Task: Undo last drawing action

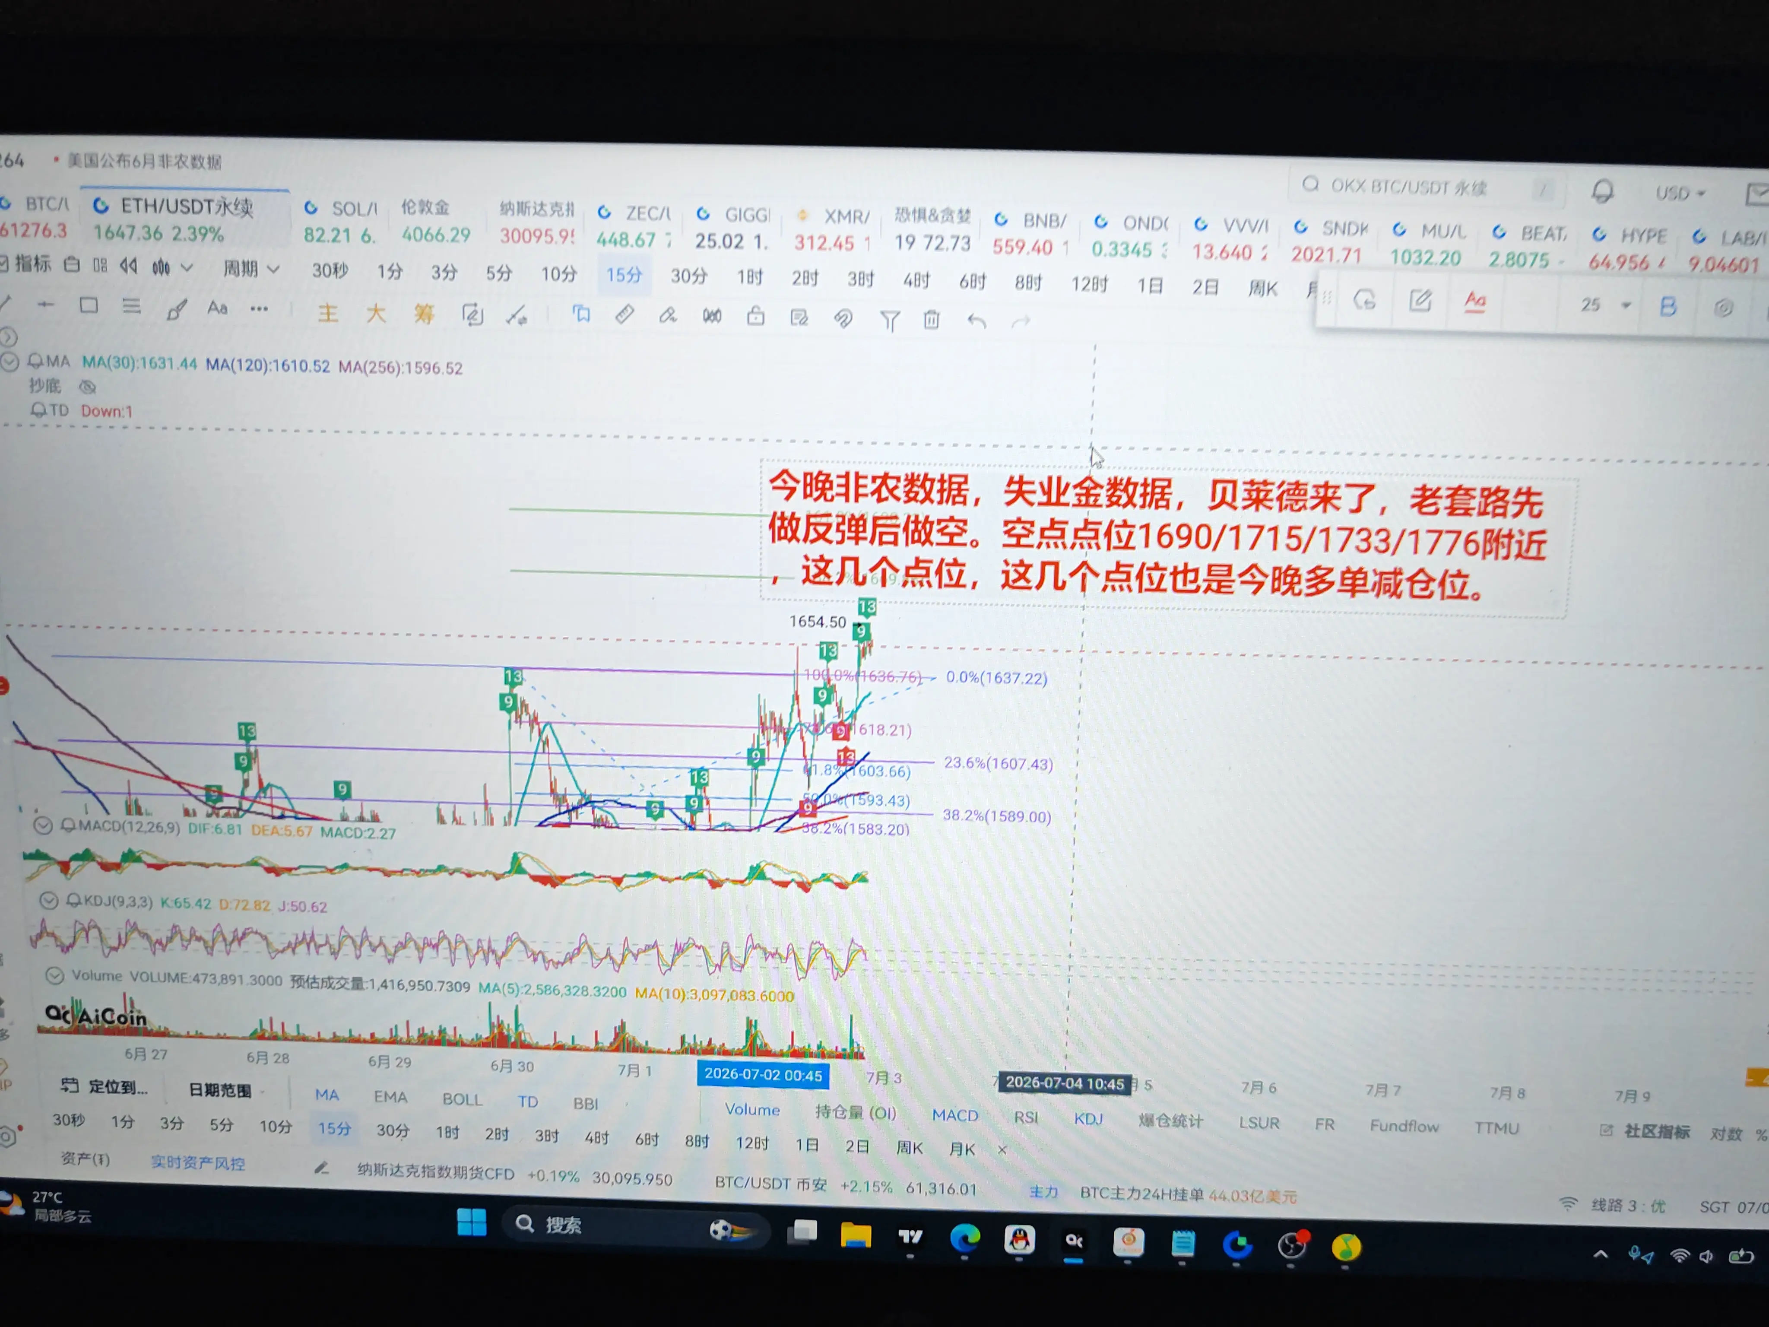Action: tap(976, 321)
